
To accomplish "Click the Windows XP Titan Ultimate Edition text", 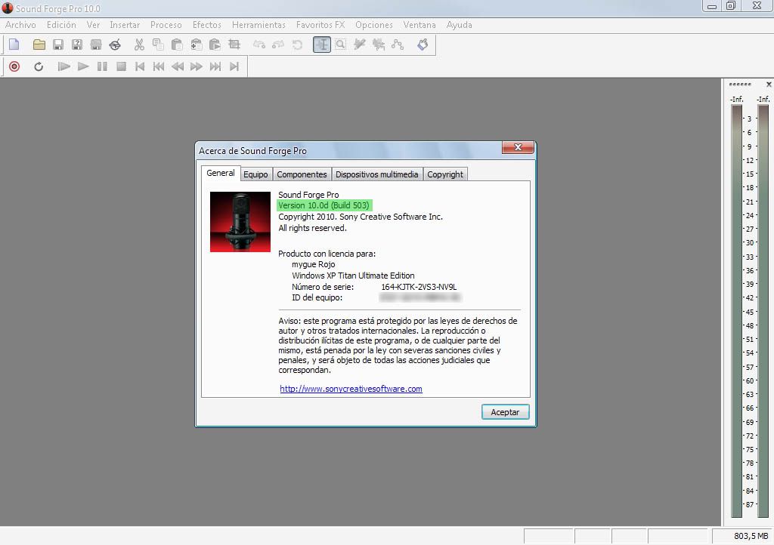I will pyautogui.click(x=353, y=276).
